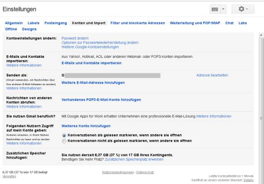Open the Designs tab
264x184 pixels.
click(29, 29)
